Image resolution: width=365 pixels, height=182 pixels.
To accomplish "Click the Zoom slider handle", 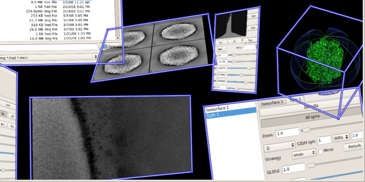I will coord(306,130).
